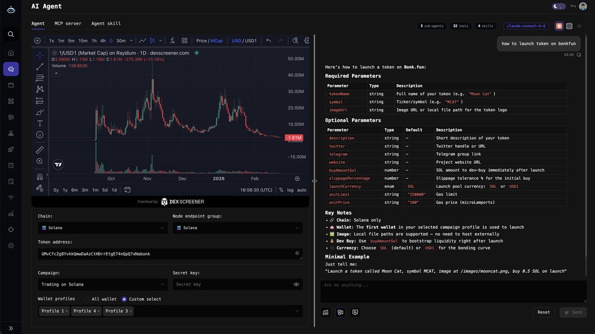
Task: Switch to the Agent skill tab
Action: pos(106,23)
